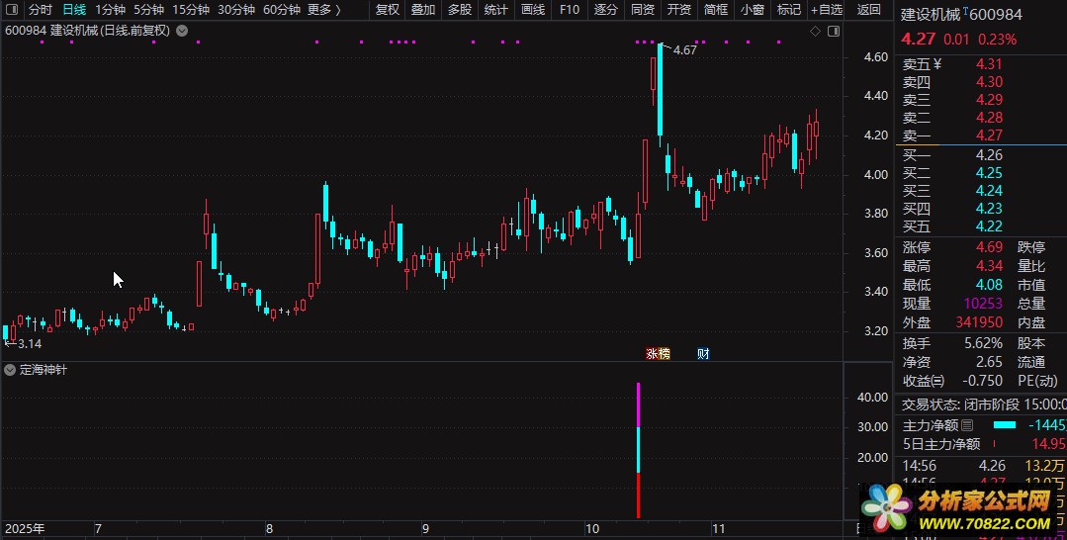This screenshot has width=1067, height=540.
Task: Click the 卖三 4.29 order row
Action: point(980,100)
